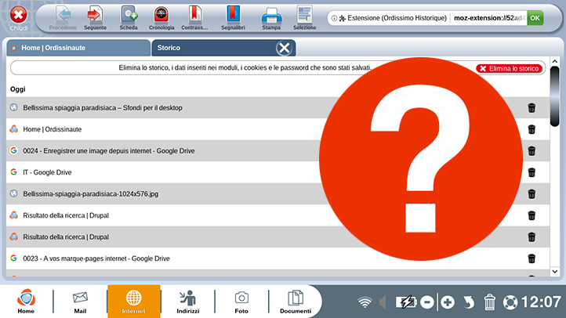Image resolution: width=566 pixels, height=318 pixels.
Task: Toggle the speaker mute icon
Action: click(383, 302)
